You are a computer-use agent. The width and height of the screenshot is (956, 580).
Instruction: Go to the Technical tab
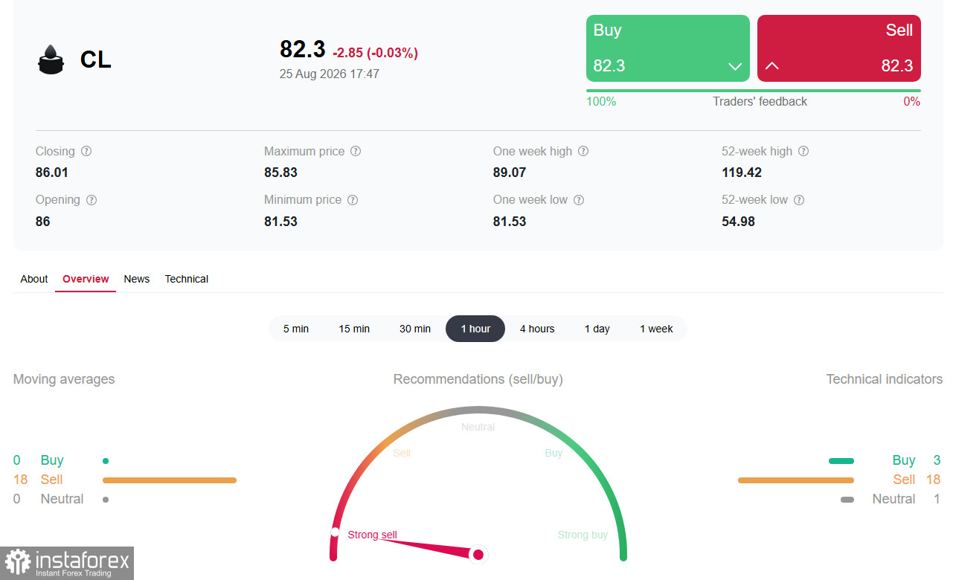coord(187,279)
